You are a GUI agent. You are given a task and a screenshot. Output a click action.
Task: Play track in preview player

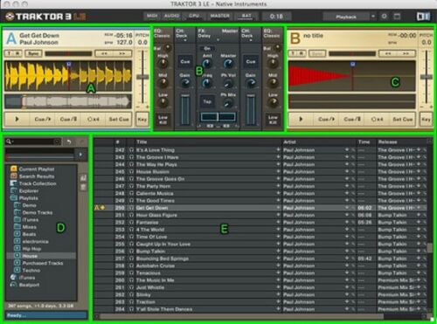(80, 155)
